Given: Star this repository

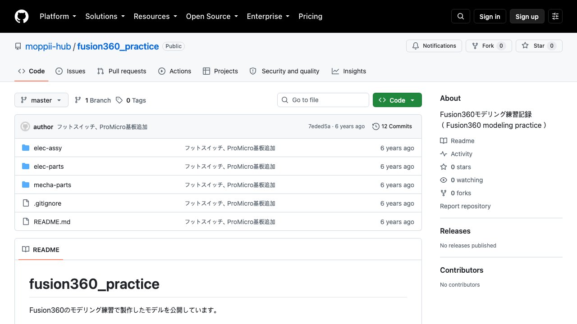Looking at the screenshot, I should click(539, 46).
